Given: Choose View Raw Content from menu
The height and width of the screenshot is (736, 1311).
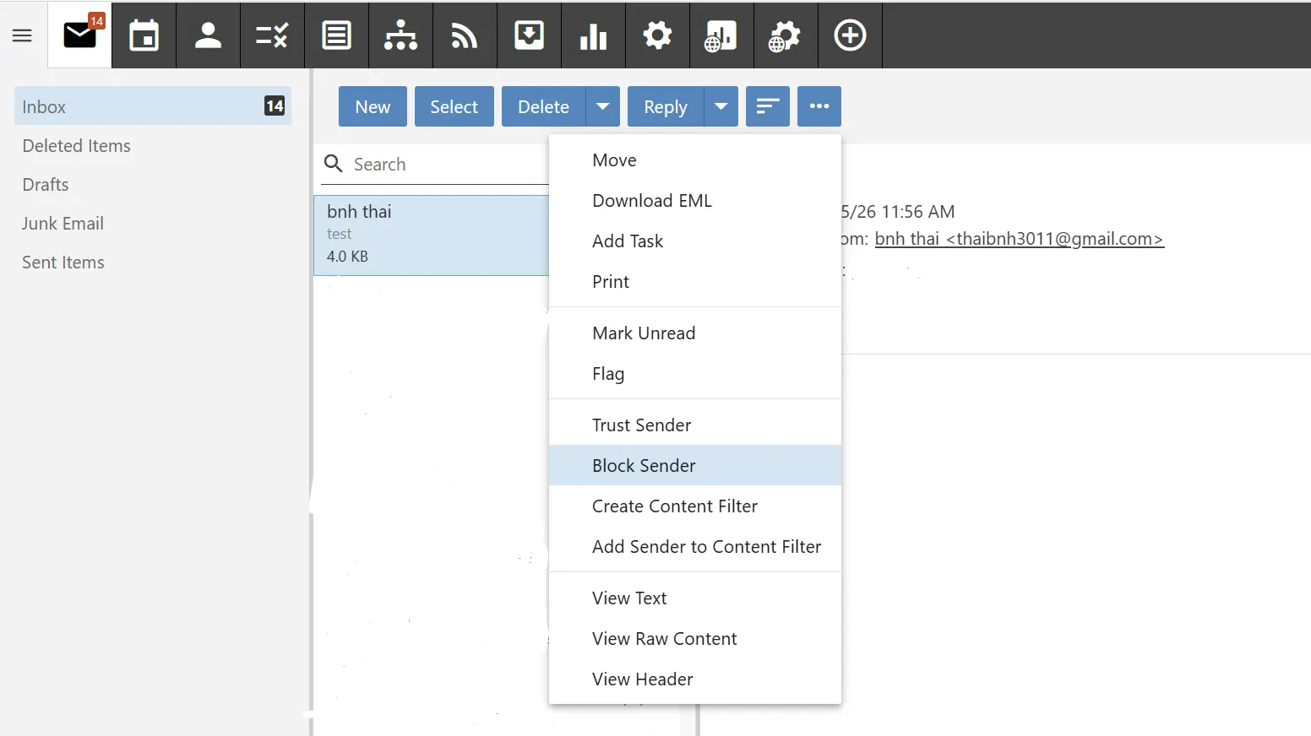Looking at the screenshot, I should click(695, 639).
